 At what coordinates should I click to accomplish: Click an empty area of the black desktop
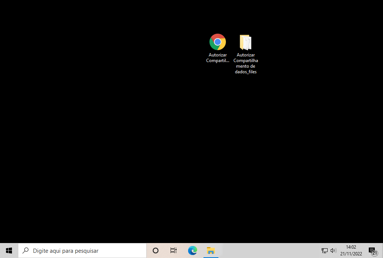[x=112, y=131]
